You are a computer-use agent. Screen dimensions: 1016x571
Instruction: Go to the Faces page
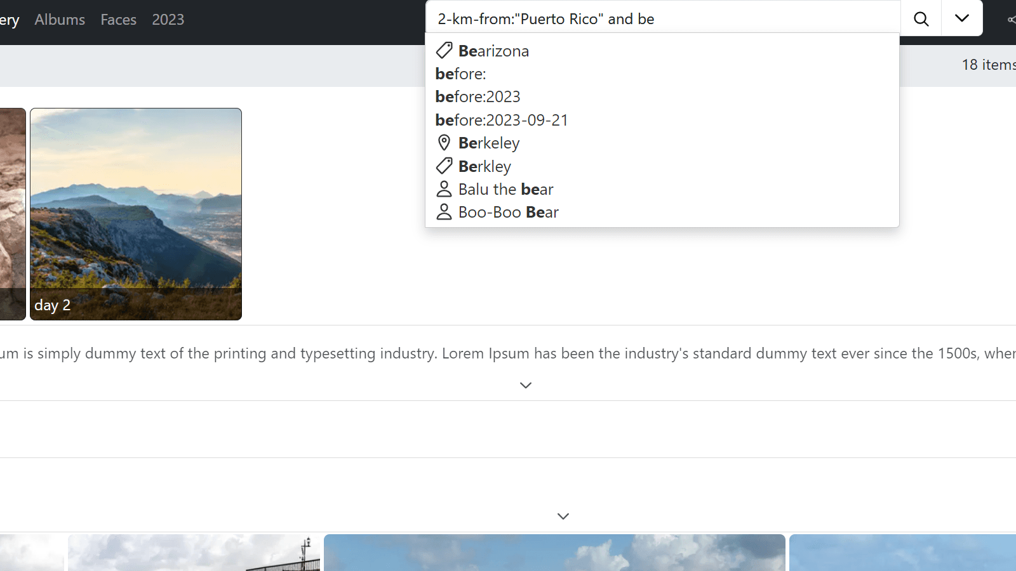click(119, 20)
